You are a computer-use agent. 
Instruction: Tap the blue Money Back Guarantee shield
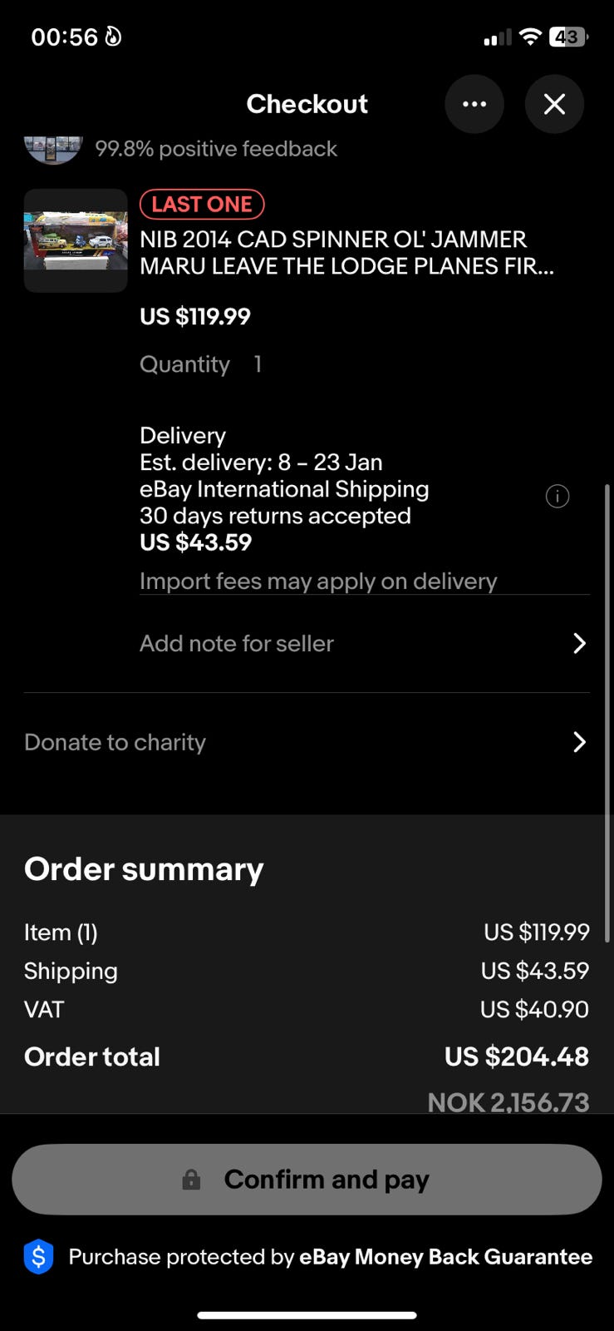(39, 1256)
